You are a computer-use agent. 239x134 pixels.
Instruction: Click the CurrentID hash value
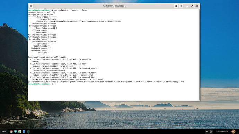[x=85, y=21]
